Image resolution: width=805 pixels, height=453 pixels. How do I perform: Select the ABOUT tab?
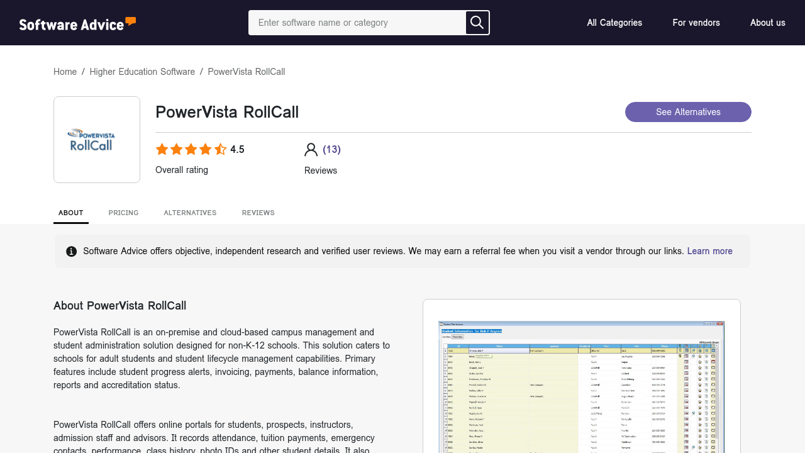pyautogui.click(x=71, y=213)
